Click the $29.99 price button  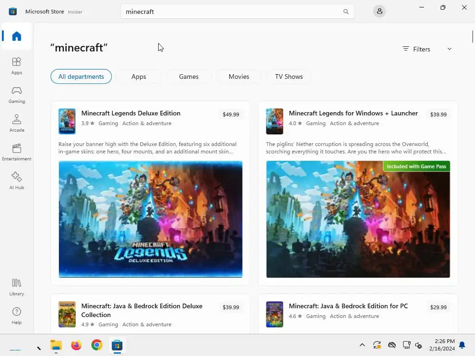point(438,307)
